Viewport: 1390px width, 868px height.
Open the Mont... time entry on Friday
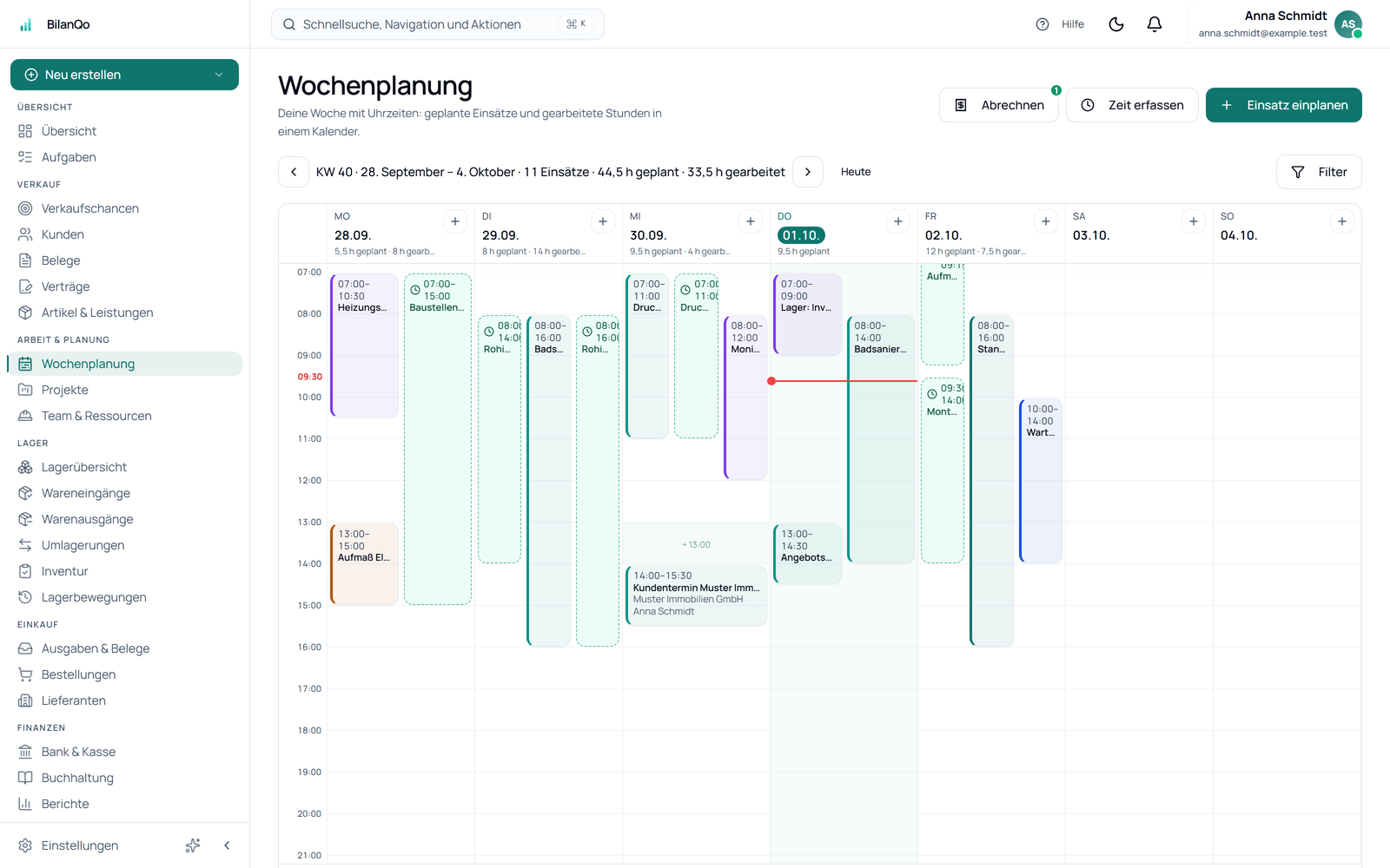943,470
